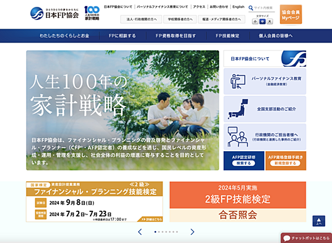
Task: Go to next carousel slide arrow
Action: (192, 232)
